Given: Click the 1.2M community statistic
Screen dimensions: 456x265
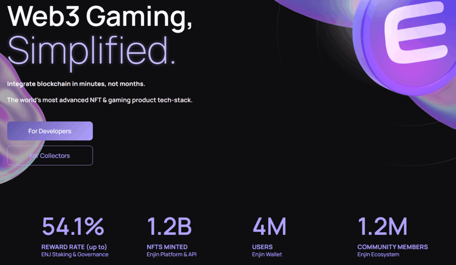Looking at the screenshot, I should 383,226.
